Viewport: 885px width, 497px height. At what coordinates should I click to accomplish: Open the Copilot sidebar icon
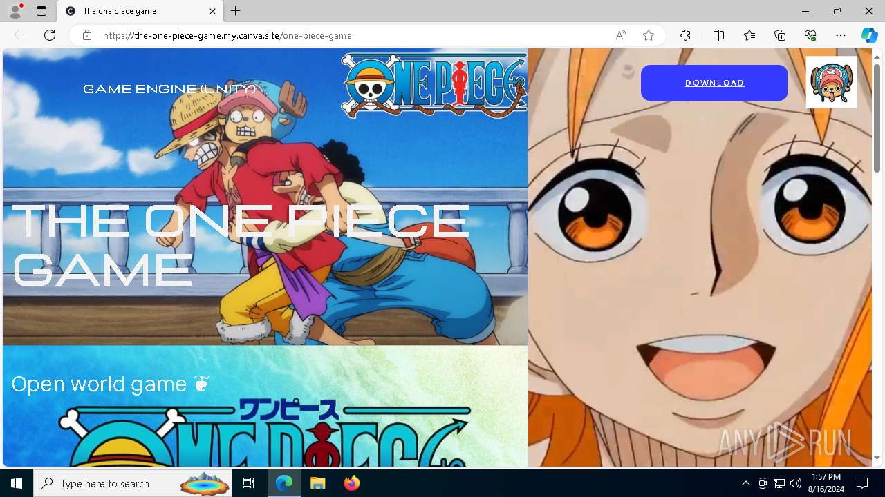pos(869,35)
